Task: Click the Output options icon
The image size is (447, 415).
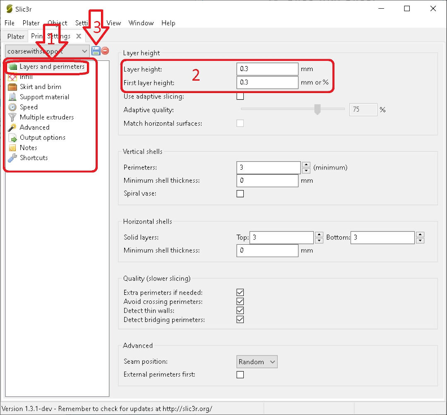Action: [x=12, y=138]
